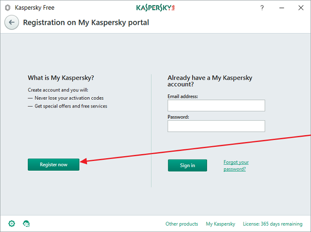Open the Forgot your password link
This screenshot has height=232, width=311.
click(x=236, y=165)
